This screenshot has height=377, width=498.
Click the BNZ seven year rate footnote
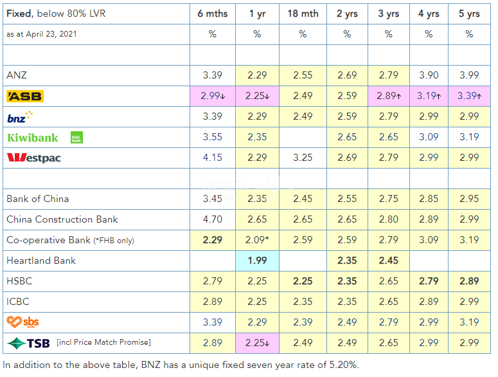pyautogui.click(x=181, y=365)
